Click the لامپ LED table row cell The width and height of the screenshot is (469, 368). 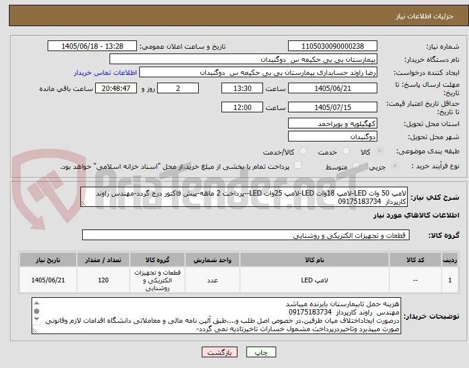click(314, 280)
